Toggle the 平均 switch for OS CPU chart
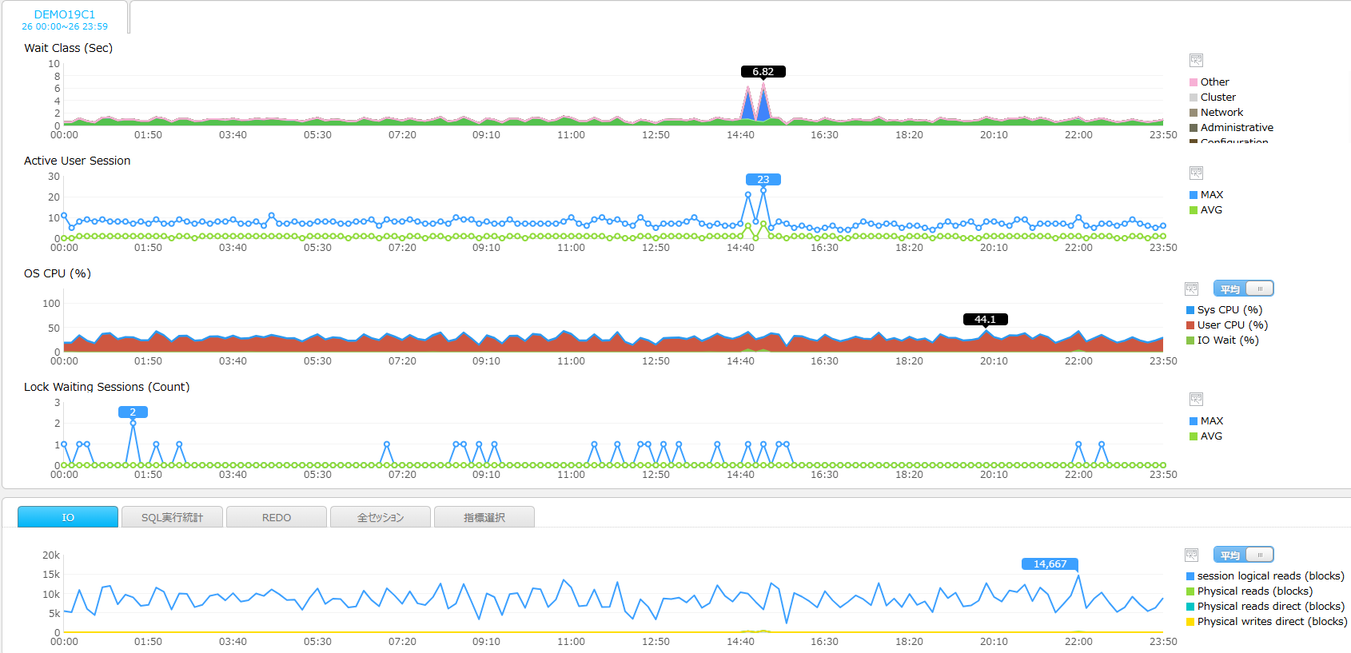This screenshot has height=653, width=1351. point(1243,289)
